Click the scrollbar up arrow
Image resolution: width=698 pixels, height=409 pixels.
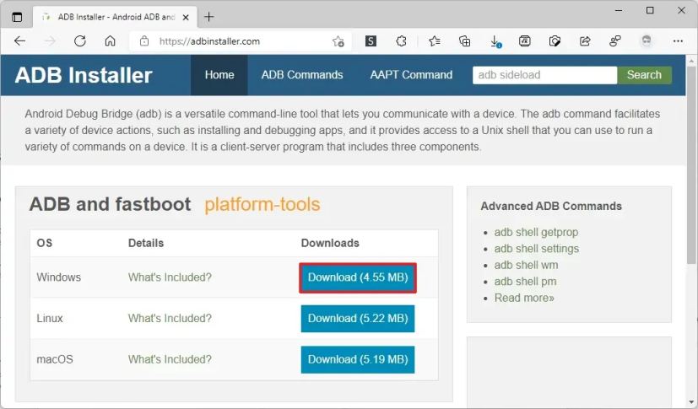pyautogui.click(x=691, y=61)
